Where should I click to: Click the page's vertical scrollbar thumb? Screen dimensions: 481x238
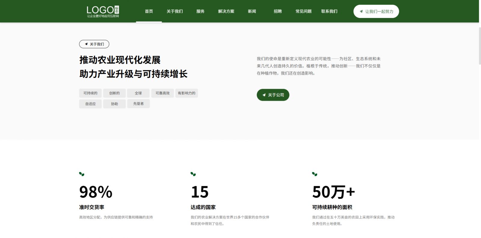pos(480,46)
